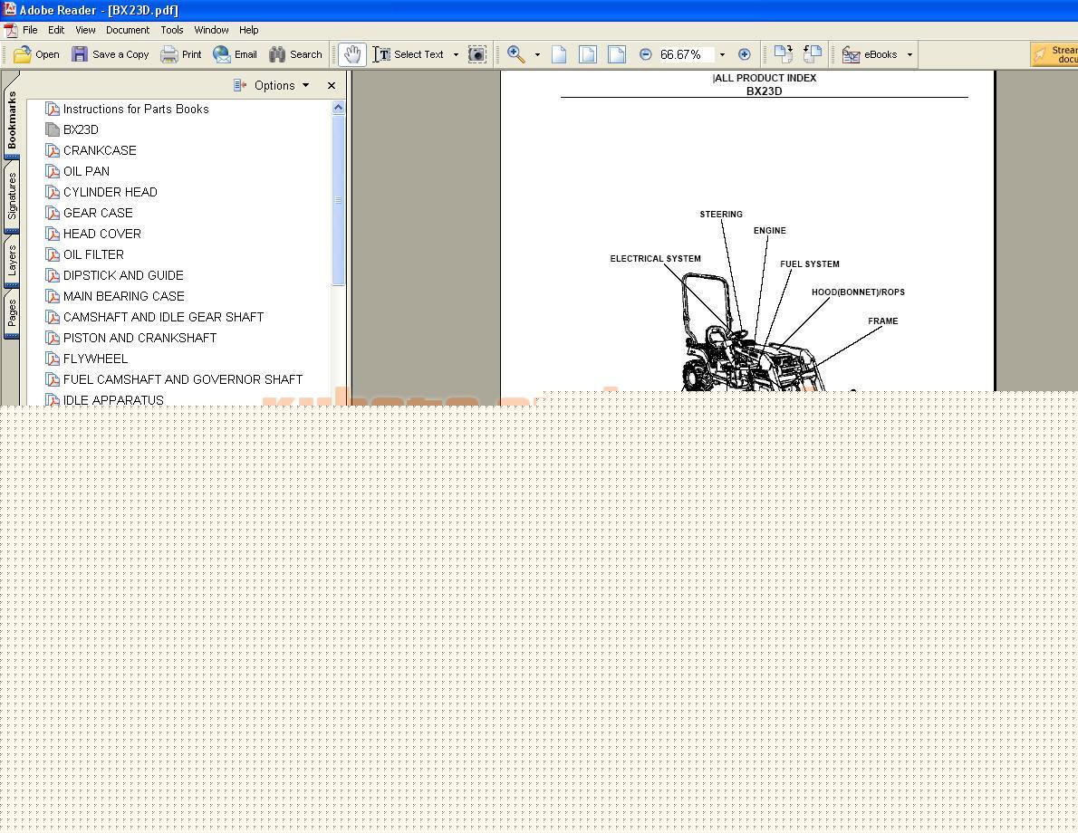
Task: Open the CYLINDER HEAD bookmark
Action: (110, 192)
